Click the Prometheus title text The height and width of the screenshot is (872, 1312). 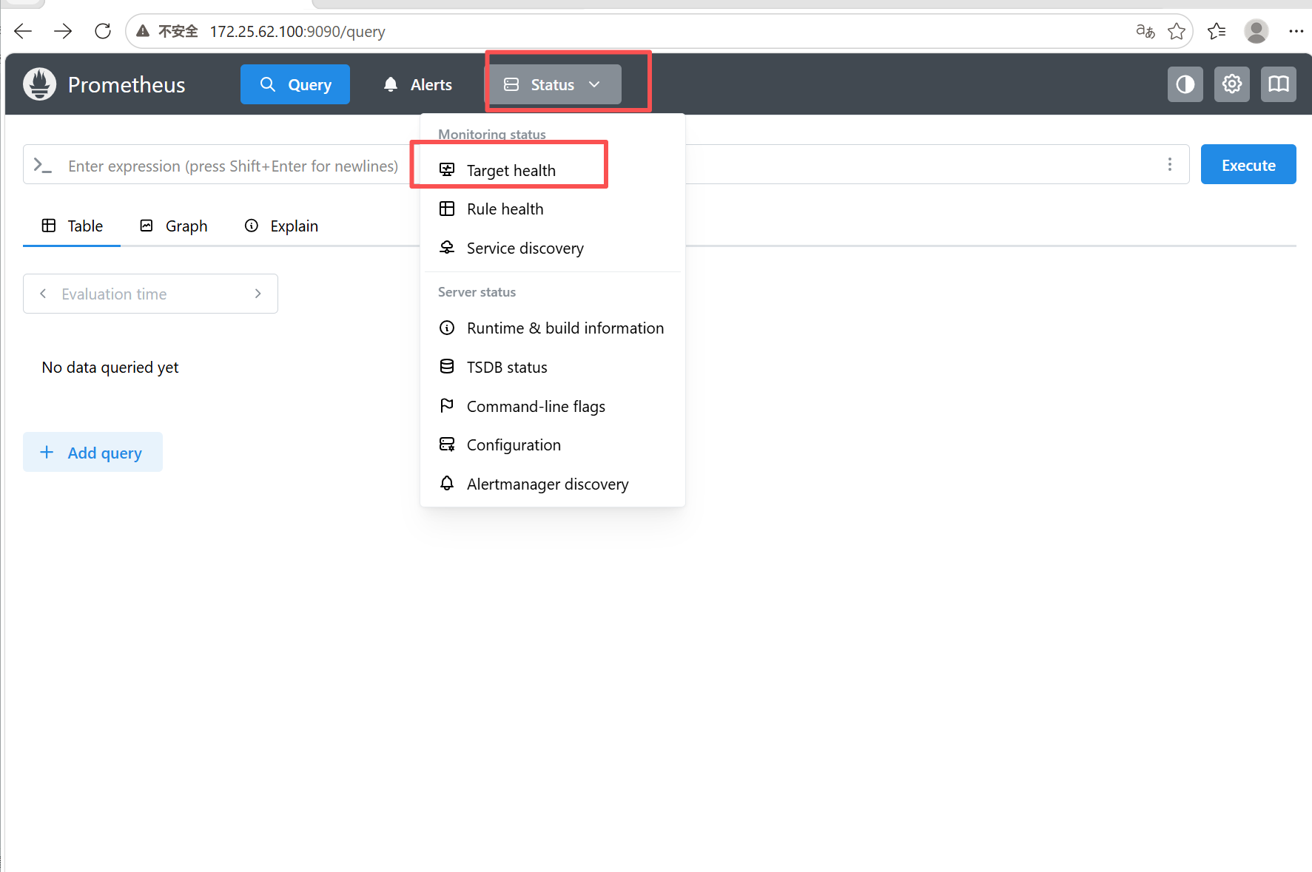pos(127,85)
